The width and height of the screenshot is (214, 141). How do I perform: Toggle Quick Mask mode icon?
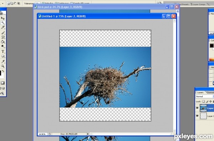pyautogui.click(x=2, y=83)
